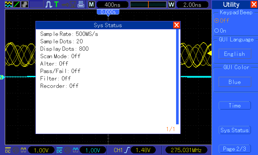Click the waveform memory position bar
Image resolution: width=258 pixels, height=155 pixels.
[148, 5]
